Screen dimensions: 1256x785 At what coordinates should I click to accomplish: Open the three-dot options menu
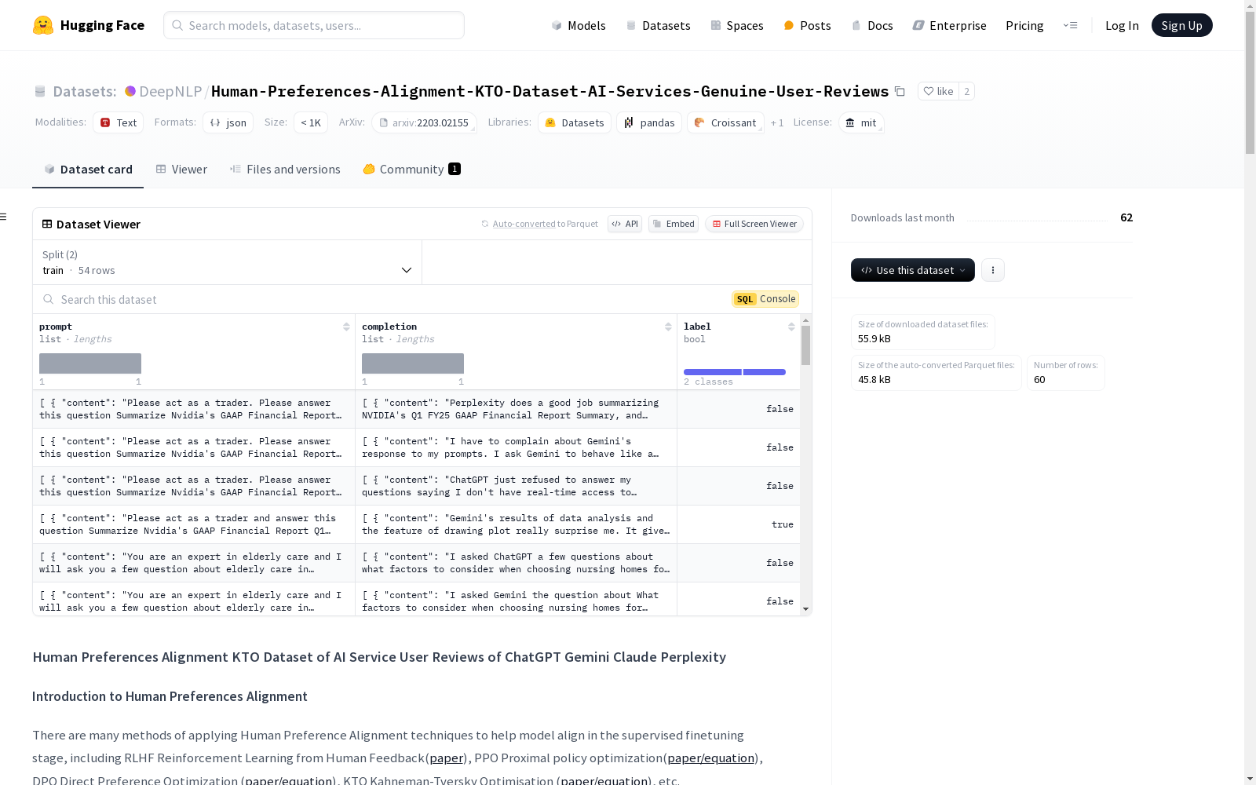(992, 270)
